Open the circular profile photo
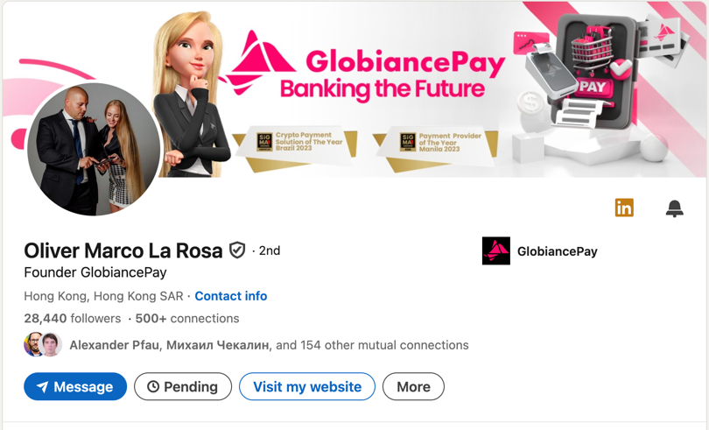 94,149
